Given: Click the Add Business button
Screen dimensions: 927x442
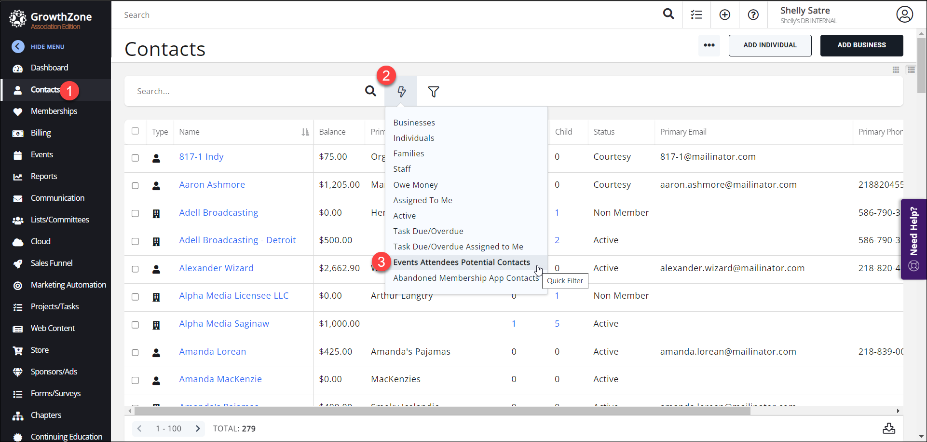Looking at the screenshot, I should pyautogui.click(x=861, y=45).
